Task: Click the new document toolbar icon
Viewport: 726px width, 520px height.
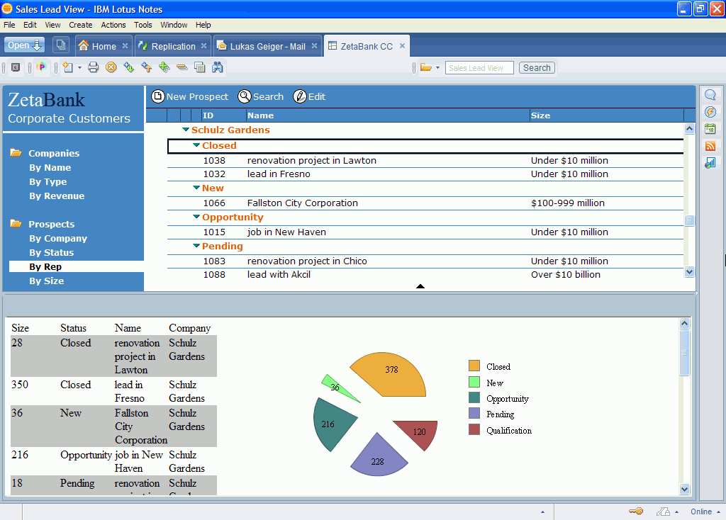Action: [68, 67]
